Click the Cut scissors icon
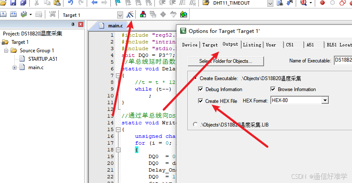 pos(36,3)
